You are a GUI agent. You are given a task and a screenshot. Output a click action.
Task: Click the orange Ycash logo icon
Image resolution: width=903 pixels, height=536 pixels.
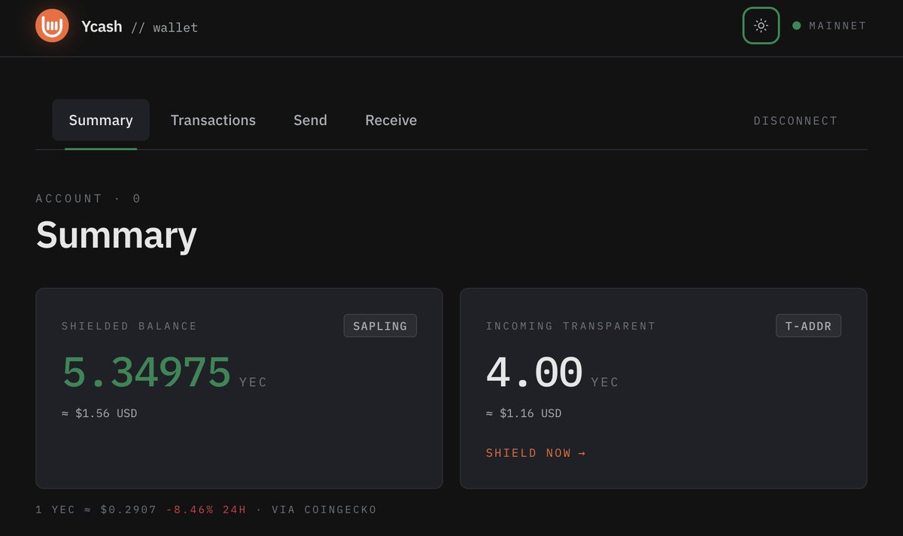tap(52, 26)
